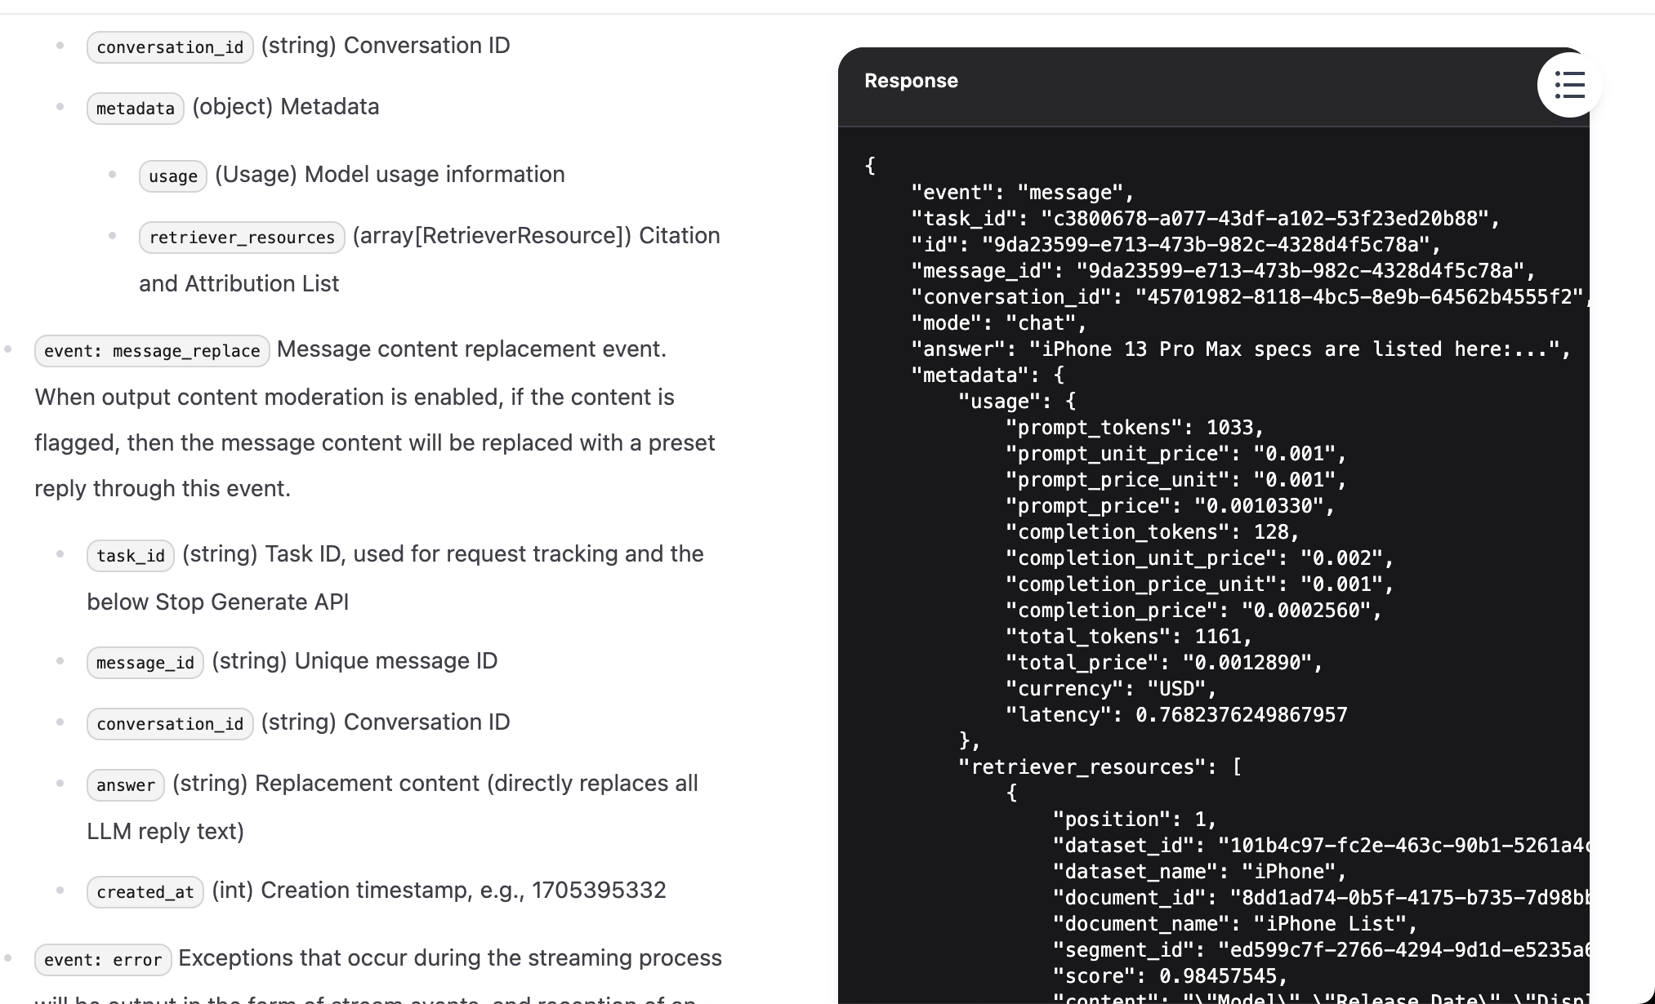Image resolution: width=1655 pixels, height=1004 pixels.
Task: Click the Response panel header
Action: coord(911,81)
